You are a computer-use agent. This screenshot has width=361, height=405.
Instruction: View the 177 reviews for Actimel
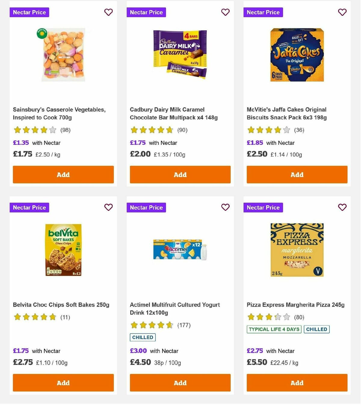(x=183, y=325)
